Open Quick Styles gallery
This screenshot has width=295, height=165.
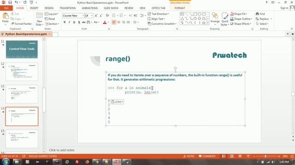point(224,19)
